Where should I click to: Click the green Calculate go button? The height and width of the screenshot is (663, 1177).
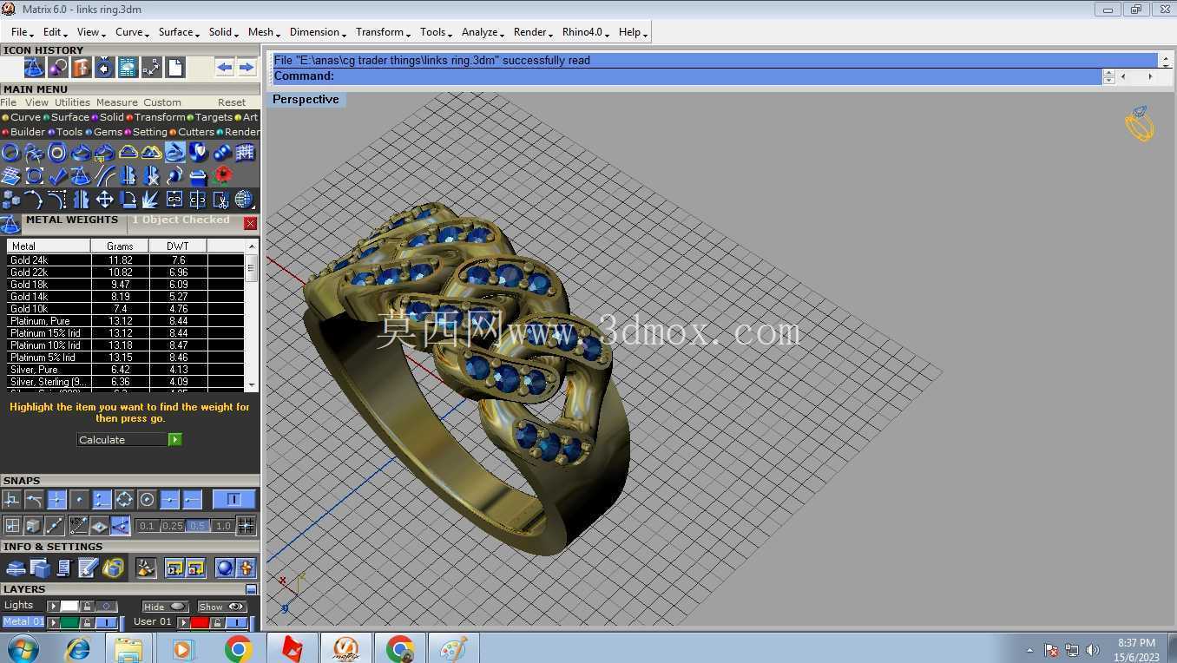coord(174,440)
